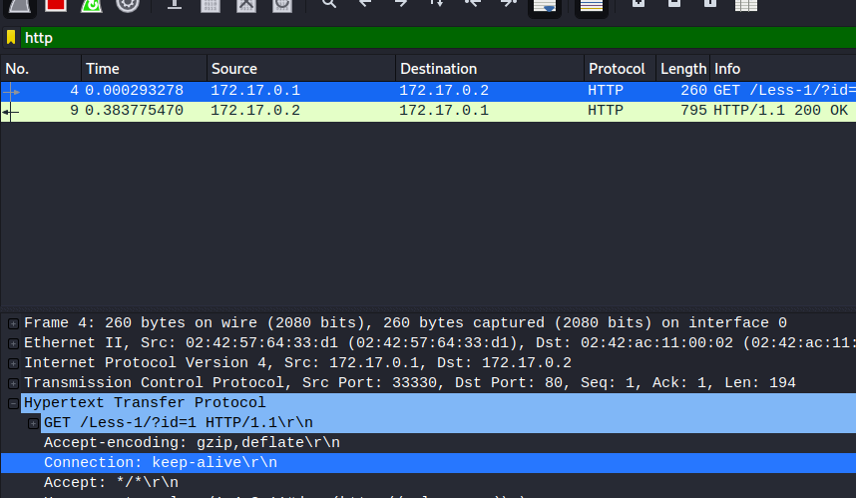Screen dimensions: 856x498
Task: Sort packets by the No. column
Action: click(x=41, y=69)
